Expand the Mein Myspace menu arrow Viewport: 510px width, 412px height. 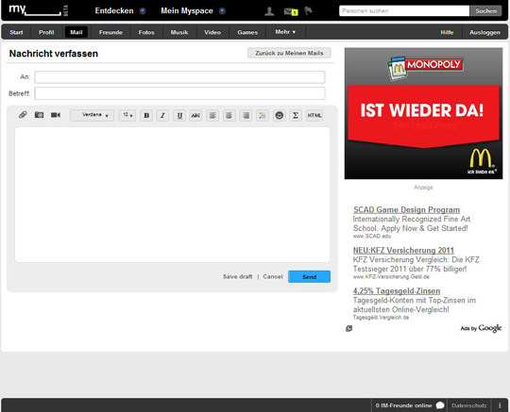pyautogui.click(x=222, y=11)
